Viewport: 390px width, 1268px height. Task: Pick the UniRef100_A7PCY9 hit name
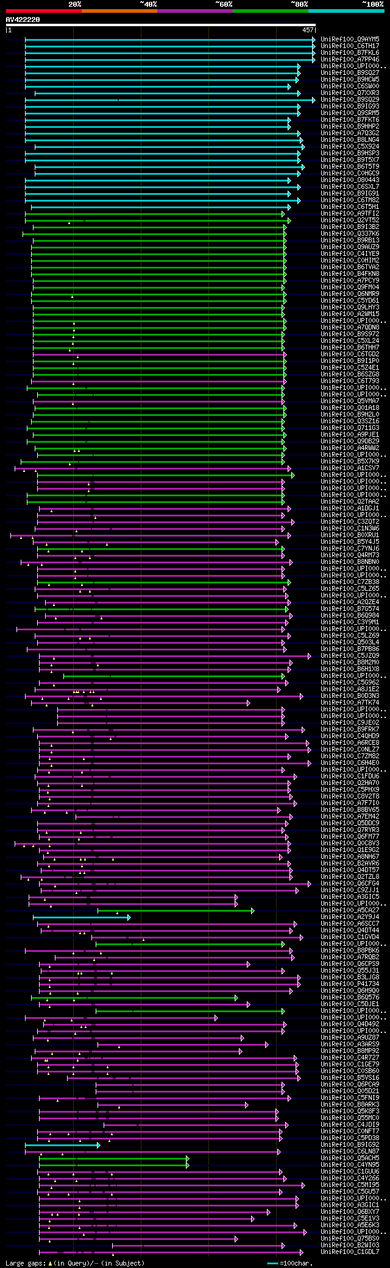[x=350, y=280]
